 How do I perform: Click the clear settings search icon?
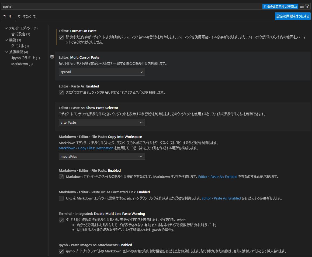click(x=302, y=6)
